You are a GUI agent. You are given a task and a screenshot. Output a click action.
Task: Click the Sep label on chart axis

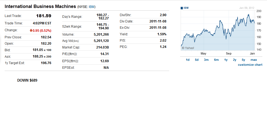[229, 54]
